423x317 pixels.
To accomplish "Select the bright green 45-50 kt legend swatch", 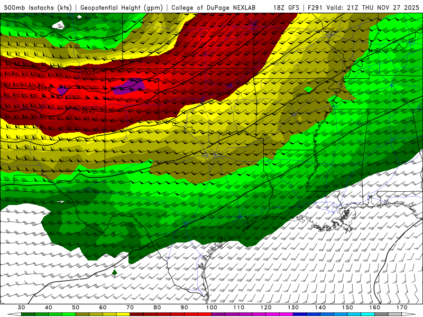I will tap(69, 314).
